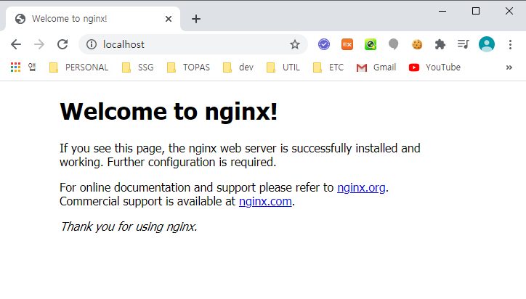This screenshot has height=299, width=526.
Task: Open Chrome's three-dot menu
Action: pos(510,44)
